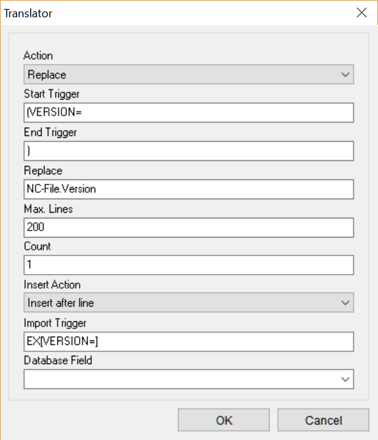Dismiss the dialog with Cancel

click(323, 420)
